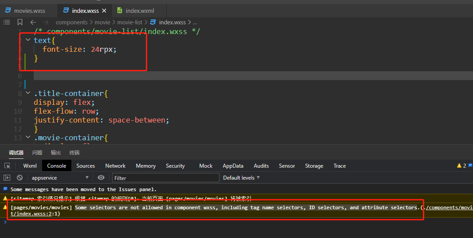Open the Sources devtools tab

coord(86,166)
